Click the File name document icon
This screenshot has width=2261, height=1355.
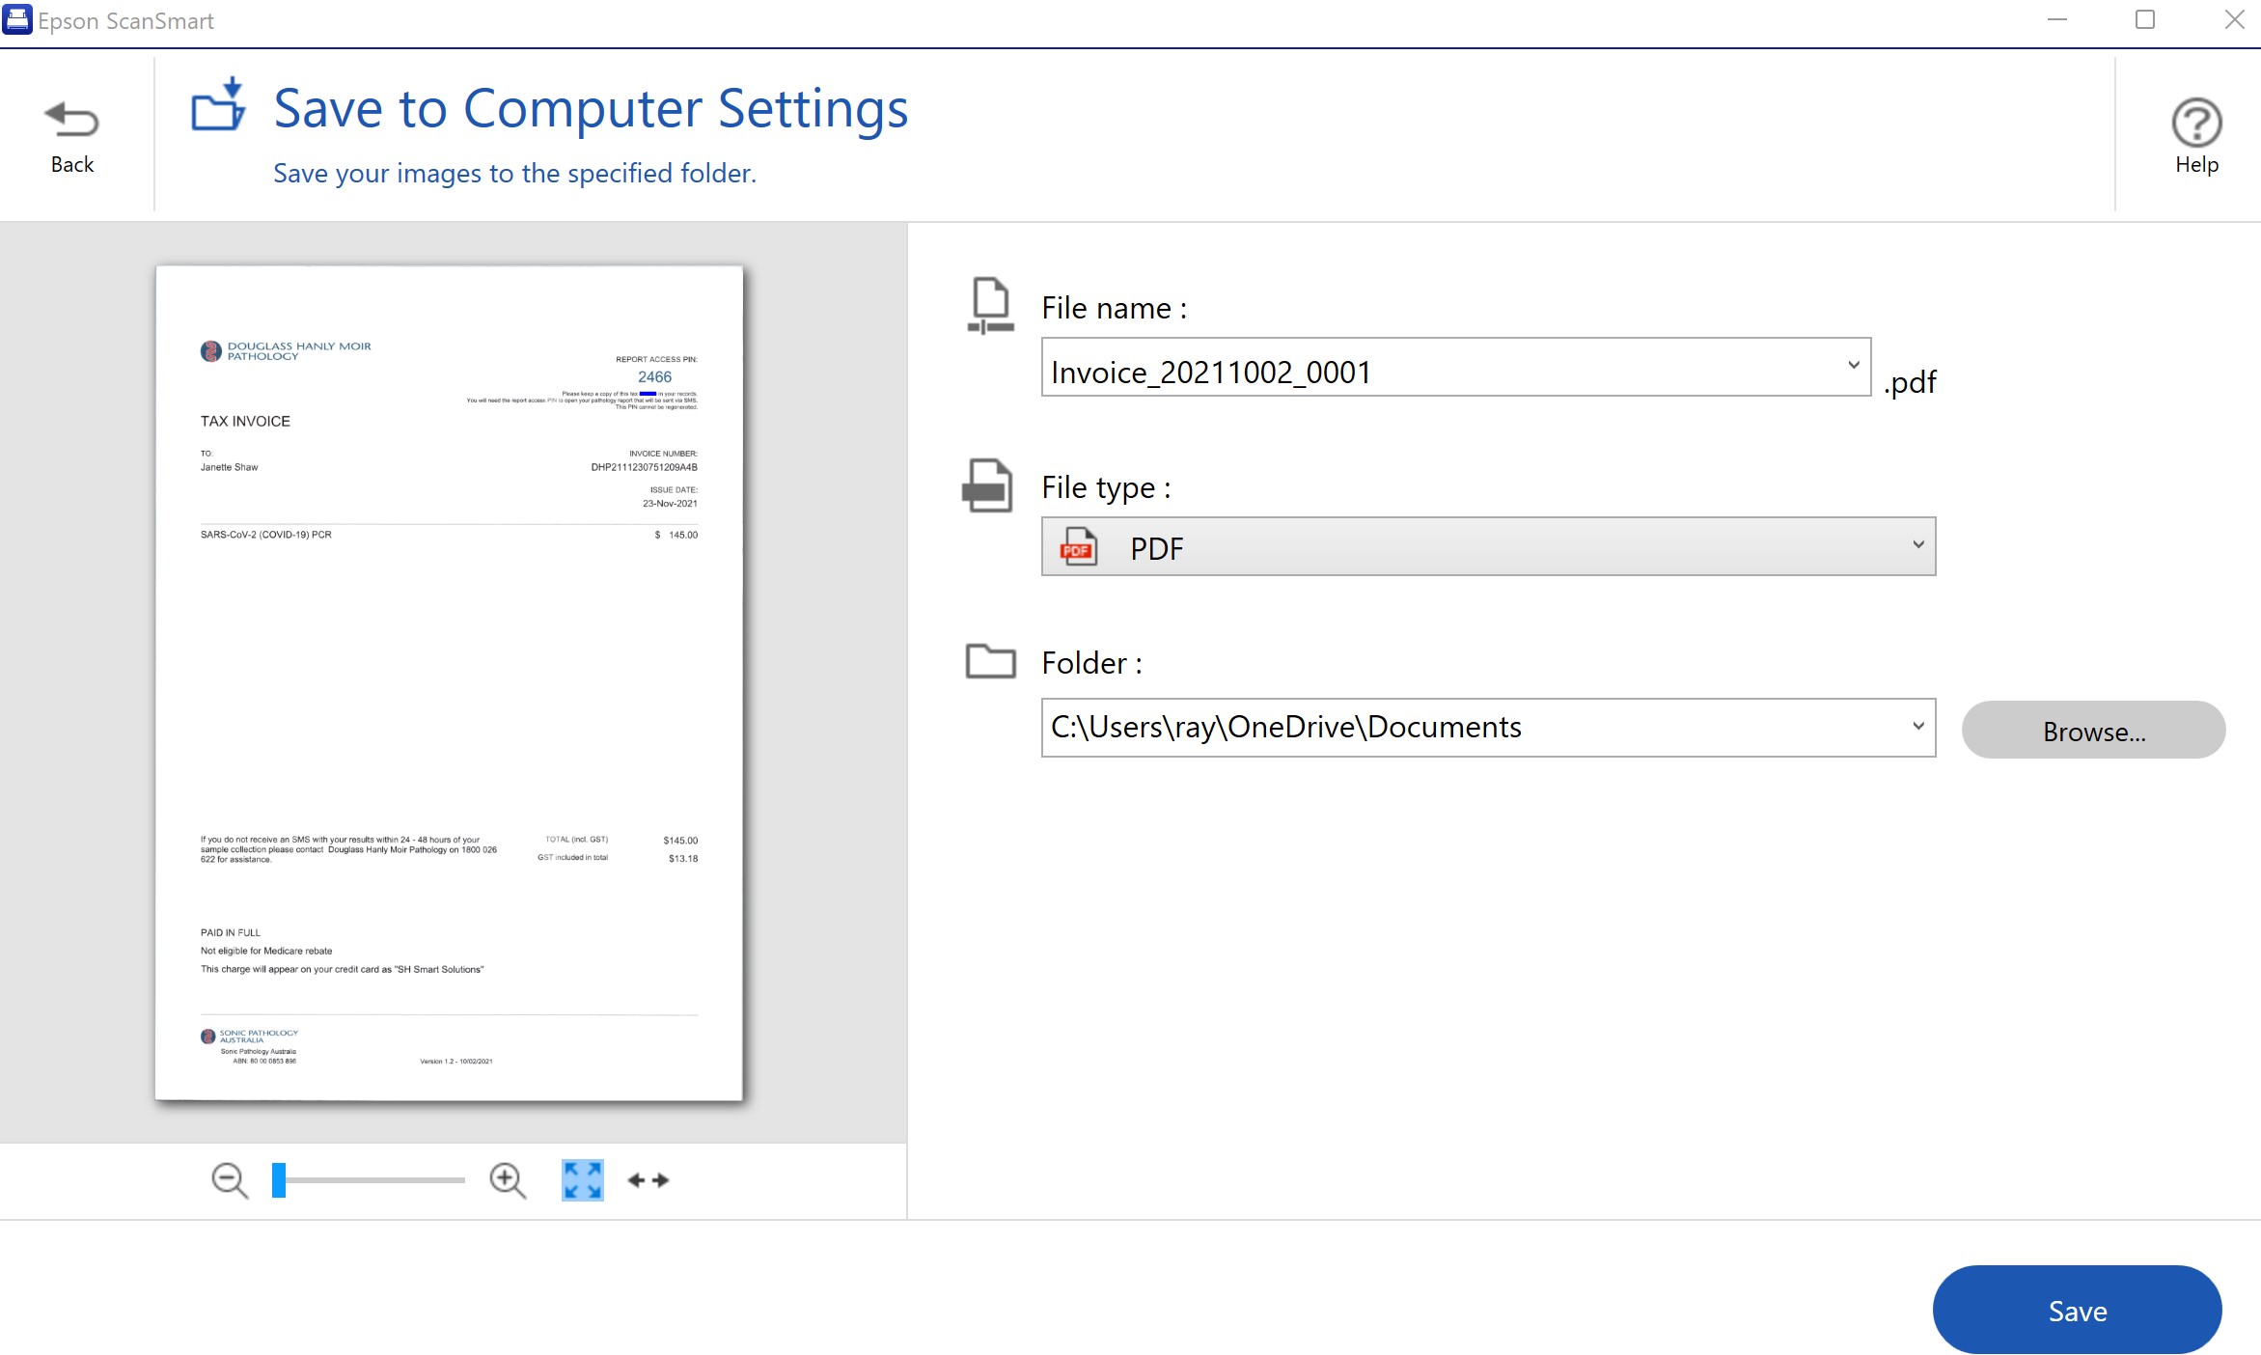[990, 305]
